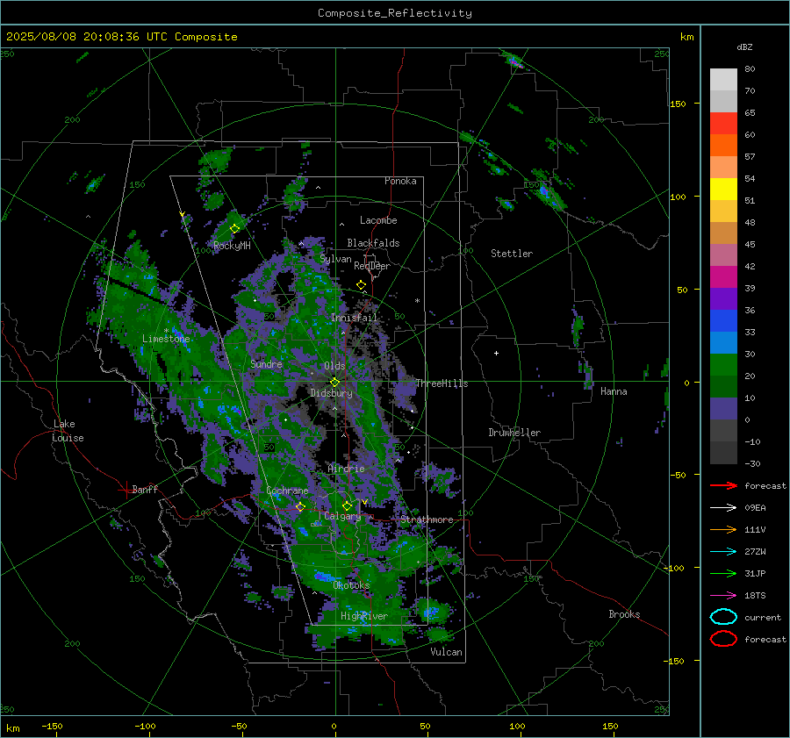Click the Sylvan city label

pyautogui.click(x=335, y=259)
